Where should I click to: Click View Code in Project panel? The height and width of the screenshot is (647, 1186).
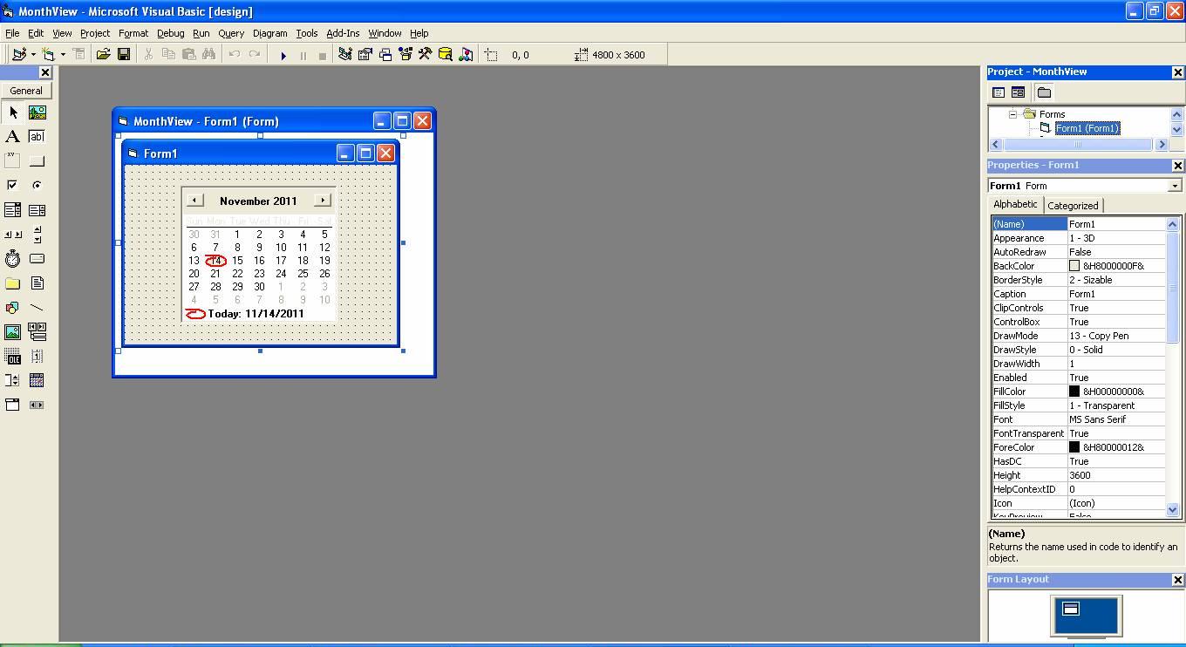(x=999, y=92)
